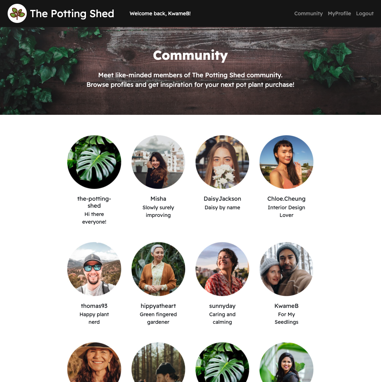Select KwameB's couple photo avatar
The width and height of the screenshot is (381, 382).
click(x=286, y=269)
